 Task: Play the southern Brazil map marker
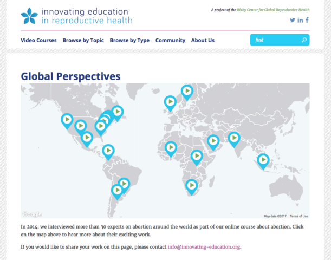pyautogui.click(x=124, y=184)
